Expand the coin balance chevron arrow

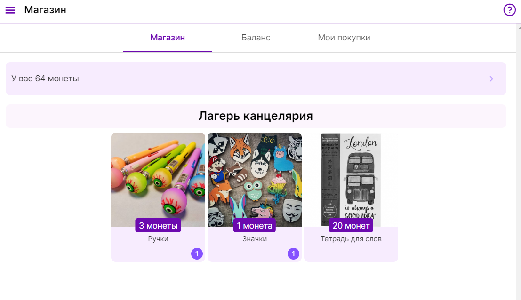[491, 79]
